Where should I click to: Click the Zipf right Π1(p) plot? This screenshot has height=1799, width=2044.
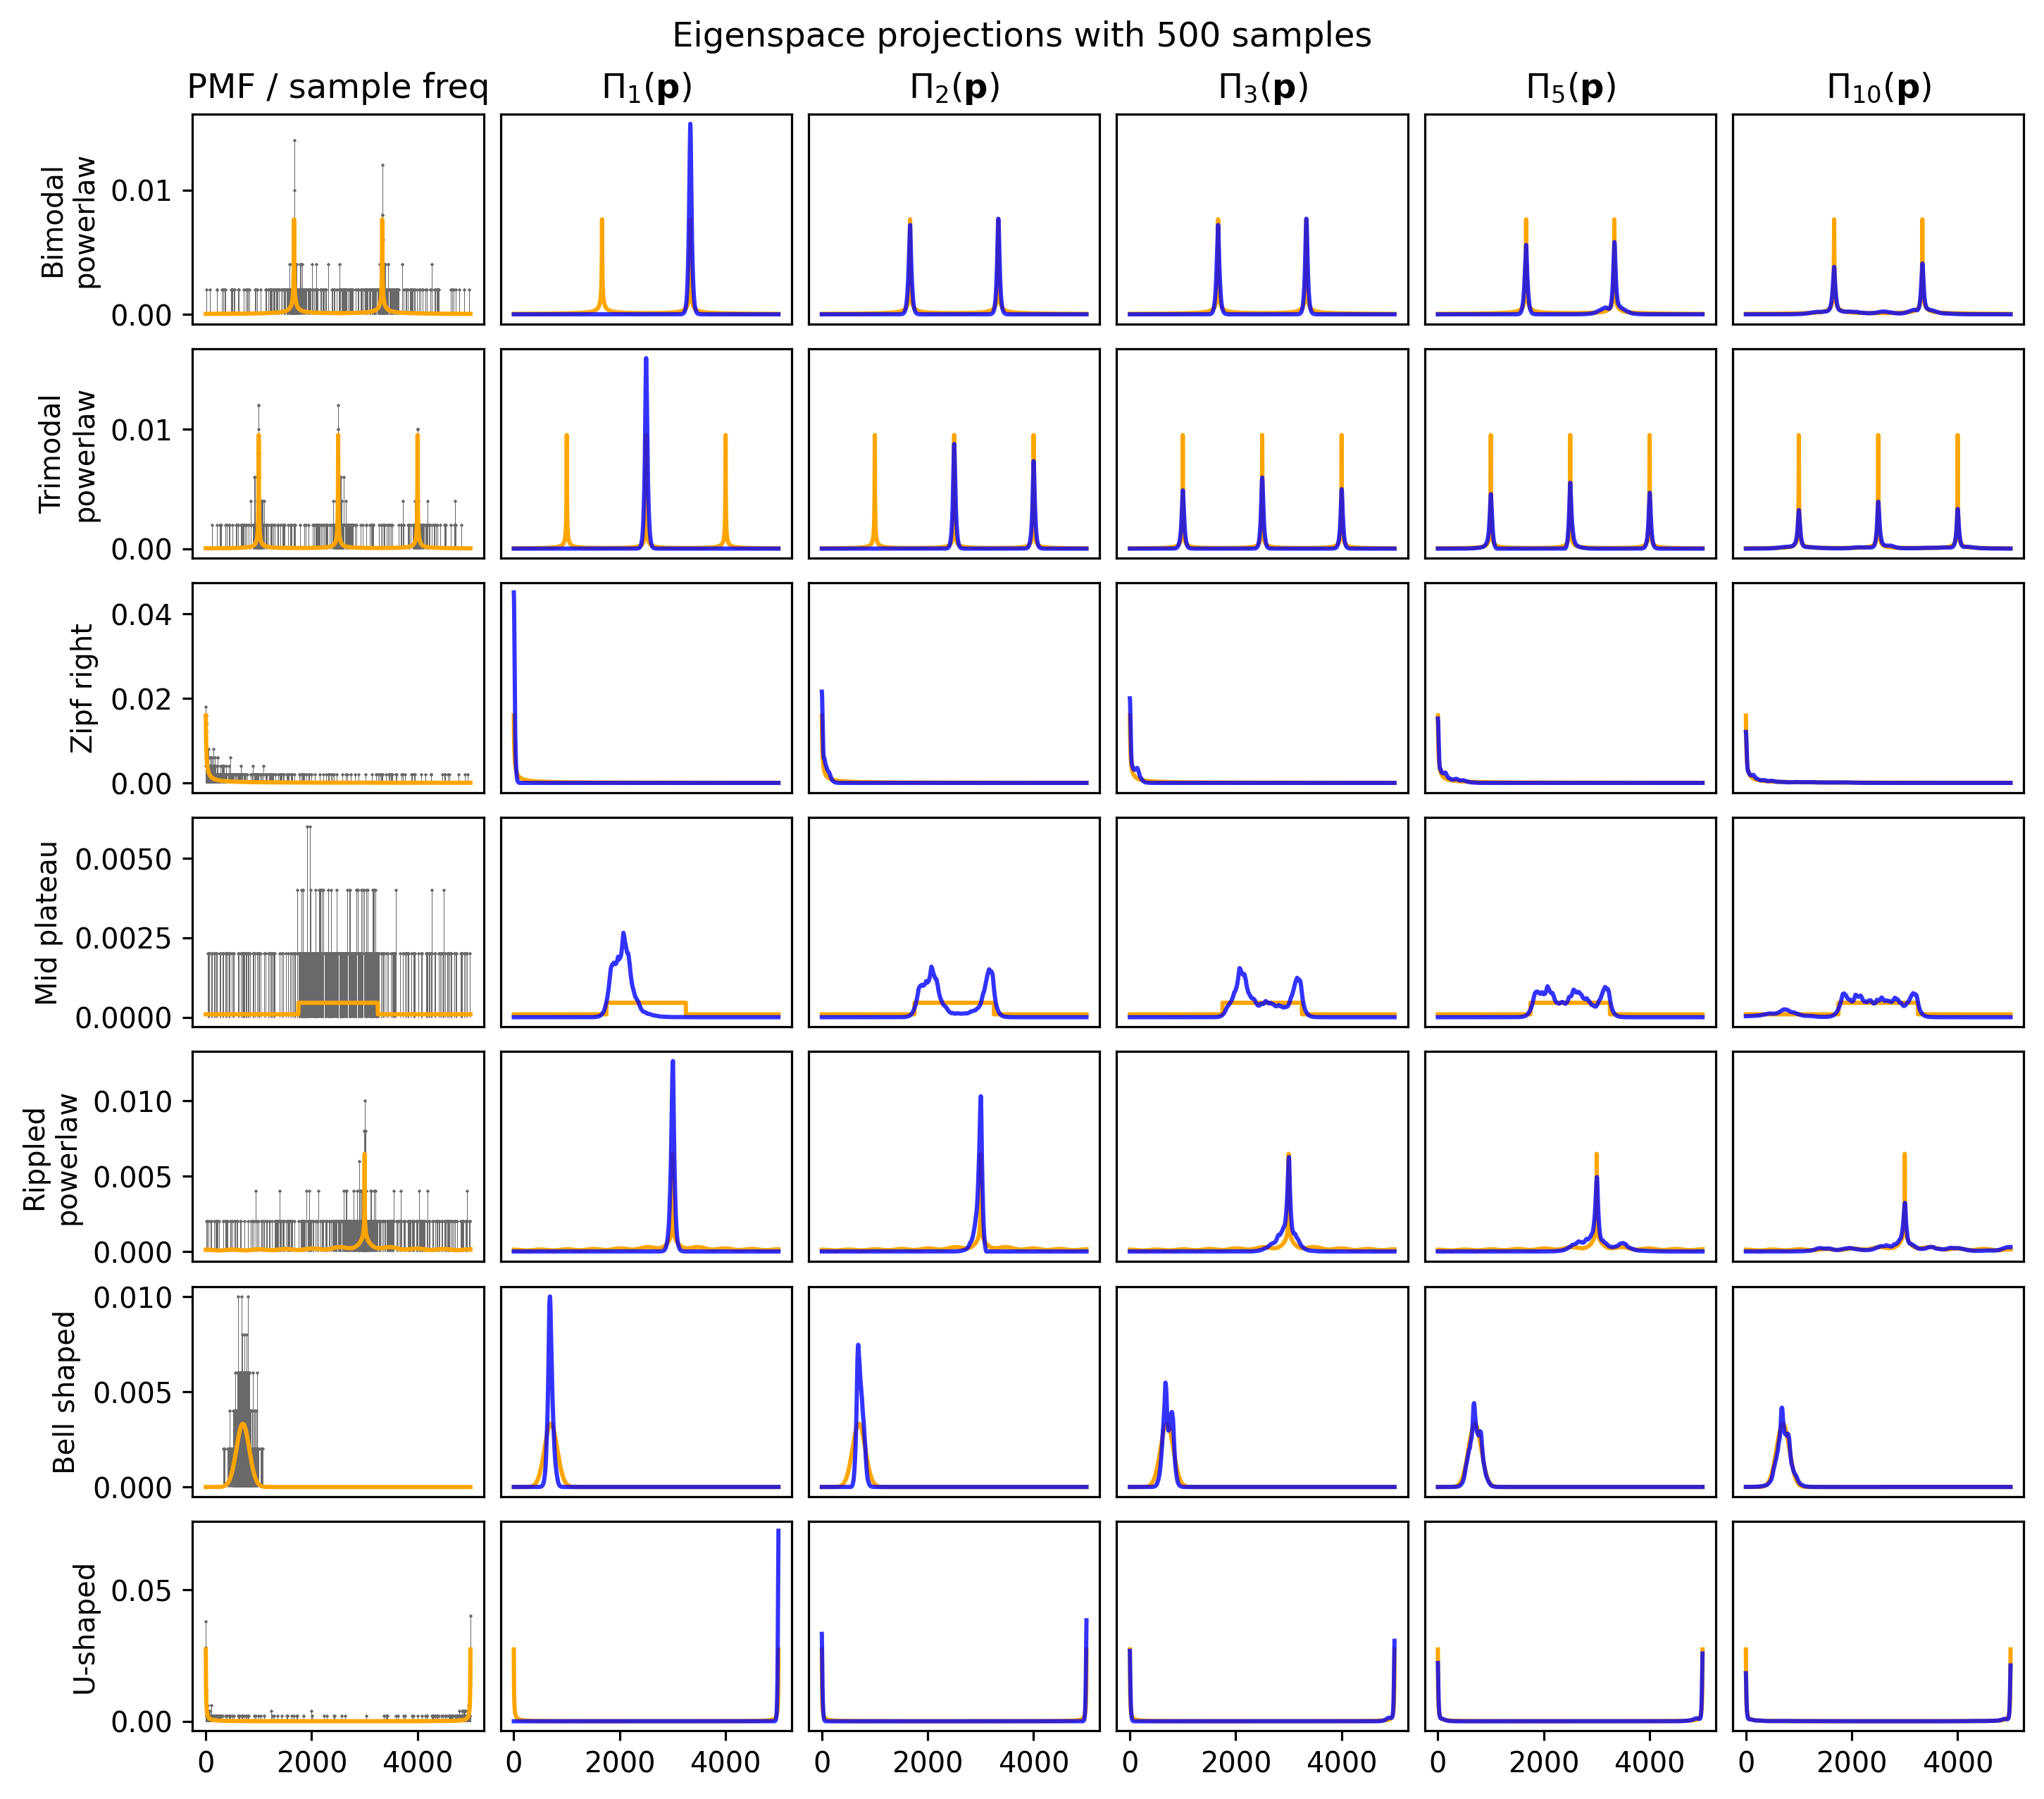(x=646, y=688)
